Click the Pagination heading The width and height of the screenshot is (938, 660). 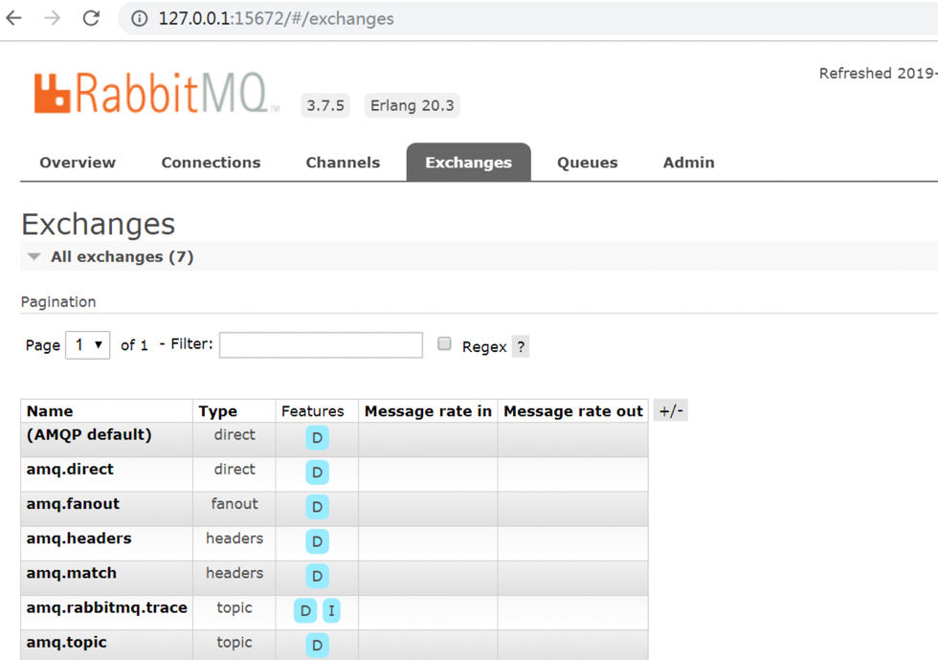tap(58, 302)
